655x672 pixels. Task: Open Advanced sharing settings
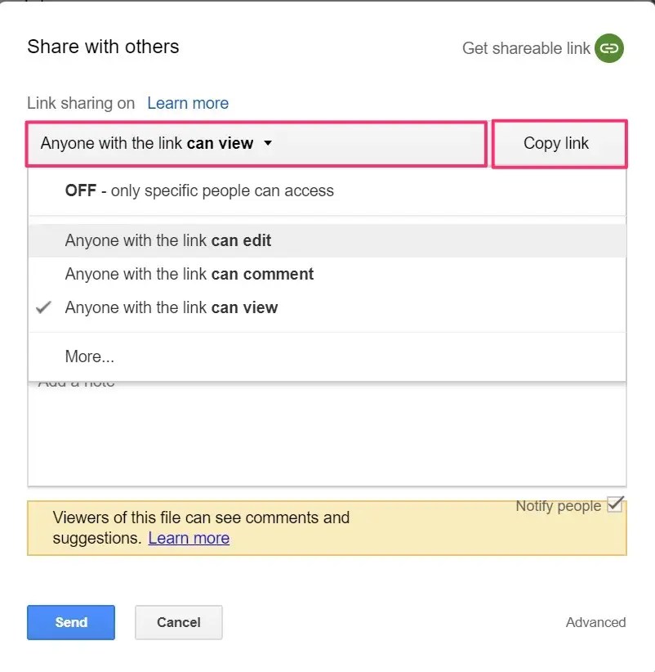596,622
